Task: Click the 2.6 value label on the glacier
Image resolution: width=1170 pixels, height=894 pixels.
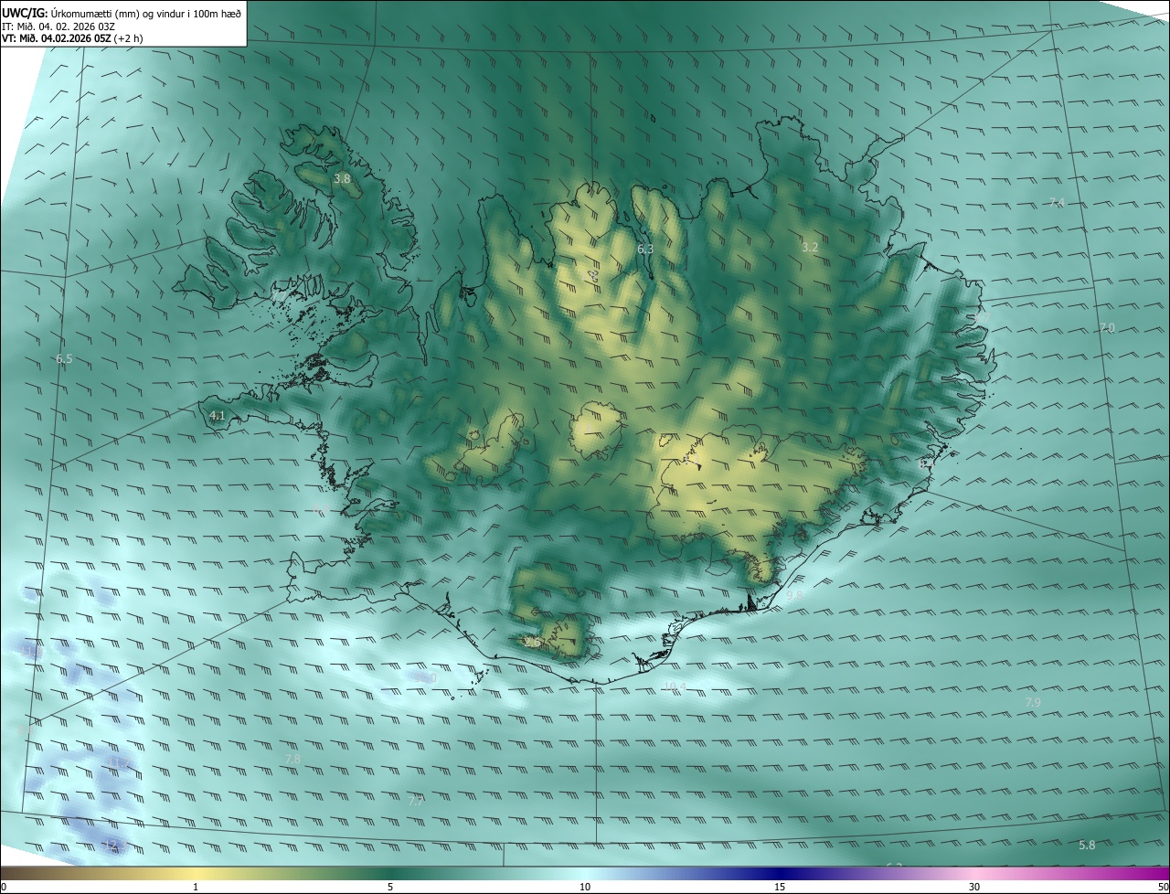Action: click(533, 643)
